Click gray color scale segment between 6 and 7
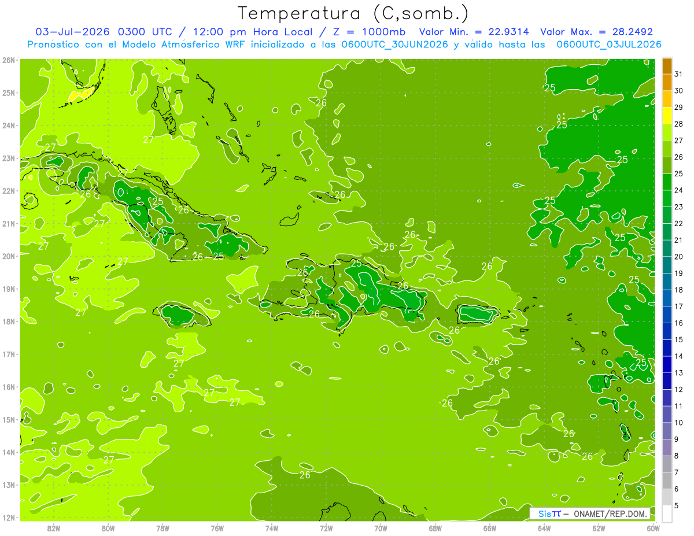This screenshot has width=694, height=536. [x=667, y=480]
